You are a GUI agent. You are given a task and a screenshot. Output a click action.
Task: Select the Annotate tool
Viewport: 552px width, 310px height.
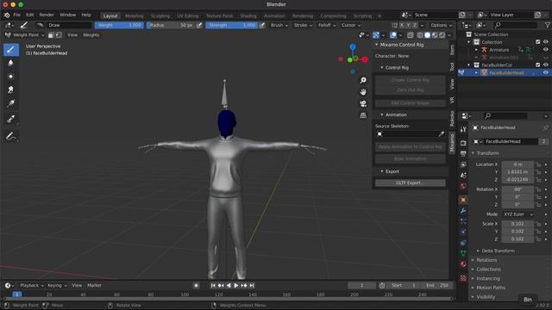point(11,136)
